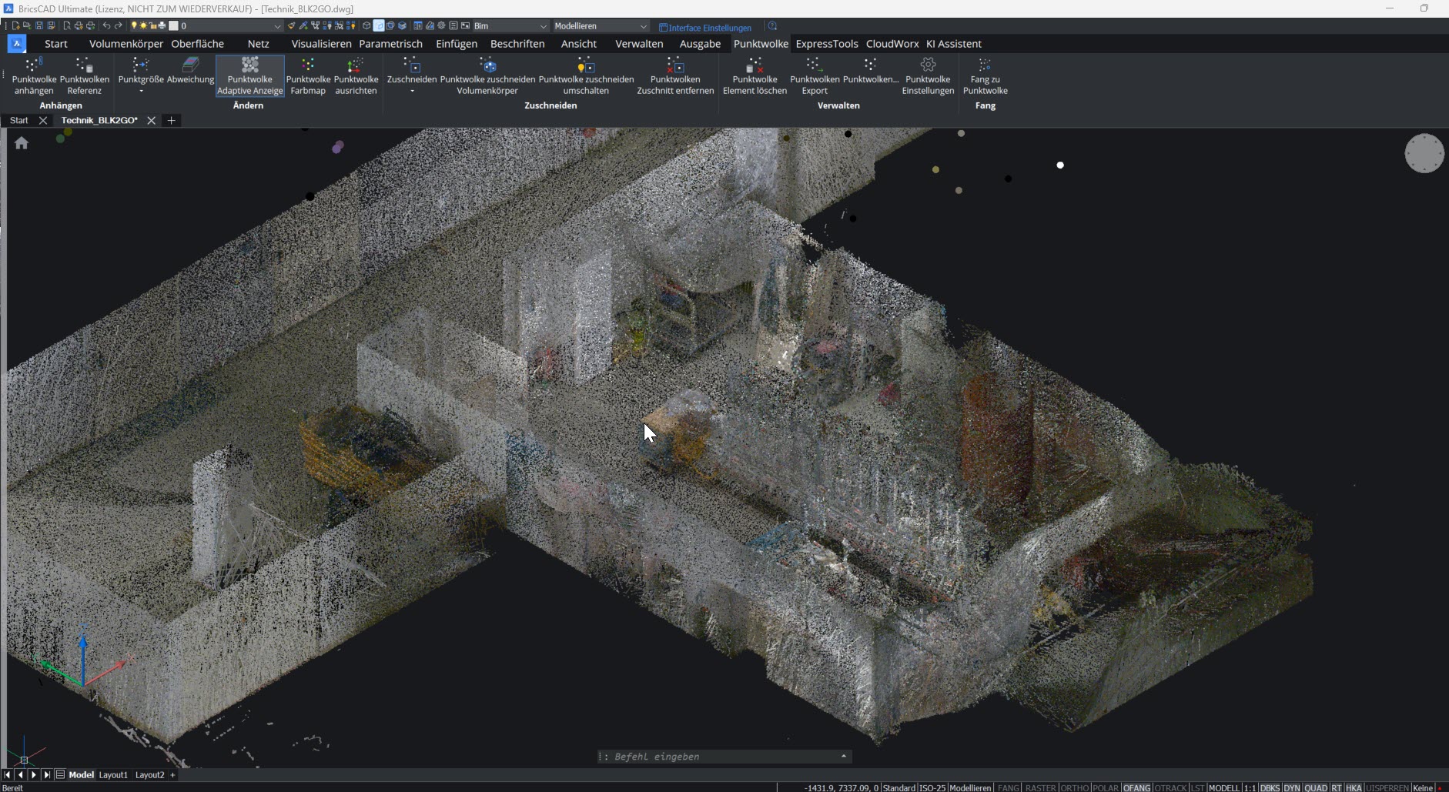Image resolution: width=1449 pixels, height=792 pixels.
Task: Activate Punktwolke zuschneiden Volumenkörper
Action: pos(487,76)
